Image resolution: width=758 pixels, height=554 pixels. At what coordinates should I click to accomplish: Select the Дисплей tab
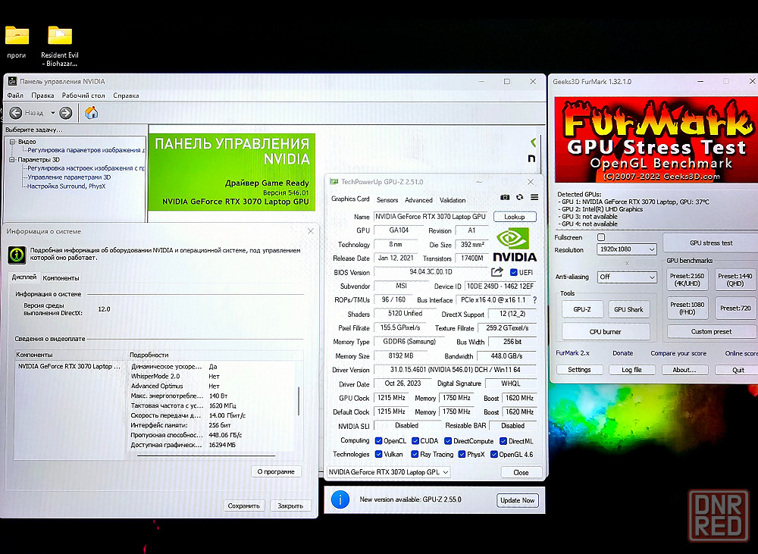point(24,277)
